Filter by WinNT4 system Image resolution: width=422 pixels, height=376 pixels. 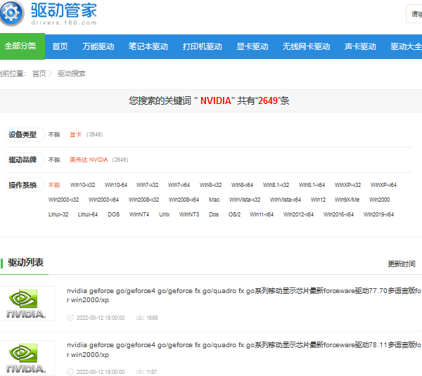point(139,214)
